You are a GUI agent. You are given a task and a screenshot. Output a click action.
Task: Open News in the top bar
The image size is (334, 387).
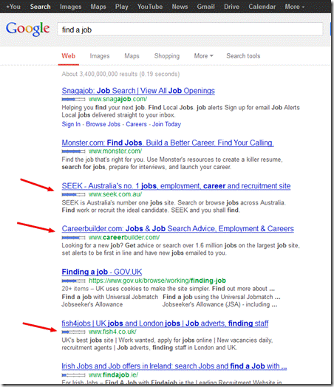point(180,7)
